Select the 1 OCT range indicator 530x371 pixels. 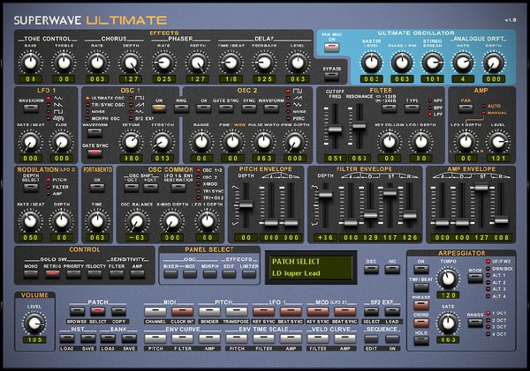point(488,314)
